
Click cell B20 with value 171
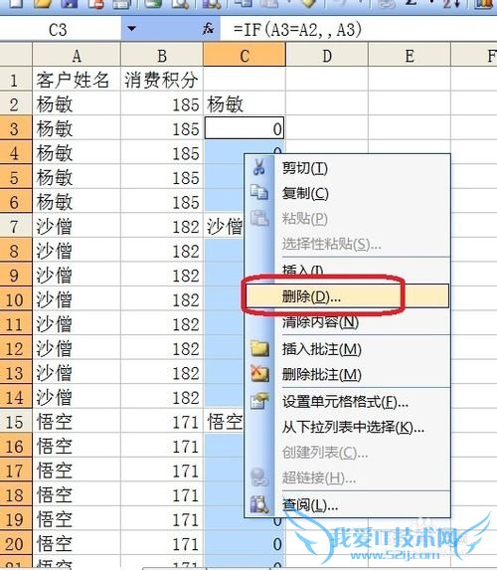(162, 543)
